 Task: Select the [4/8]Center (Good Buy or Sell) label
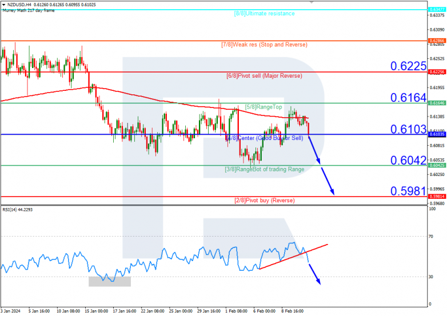click(x=264, y=138)
